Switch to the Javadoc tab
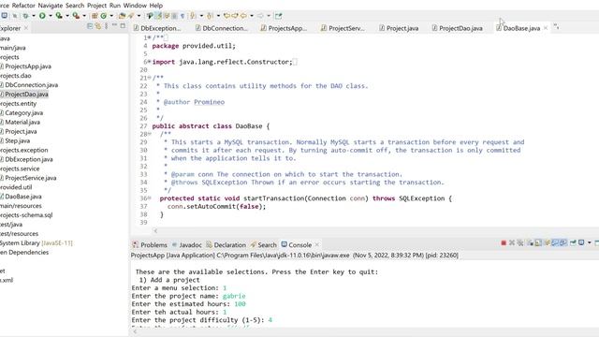This screenshot has width=599, height=337. click(x=187, y=245)
